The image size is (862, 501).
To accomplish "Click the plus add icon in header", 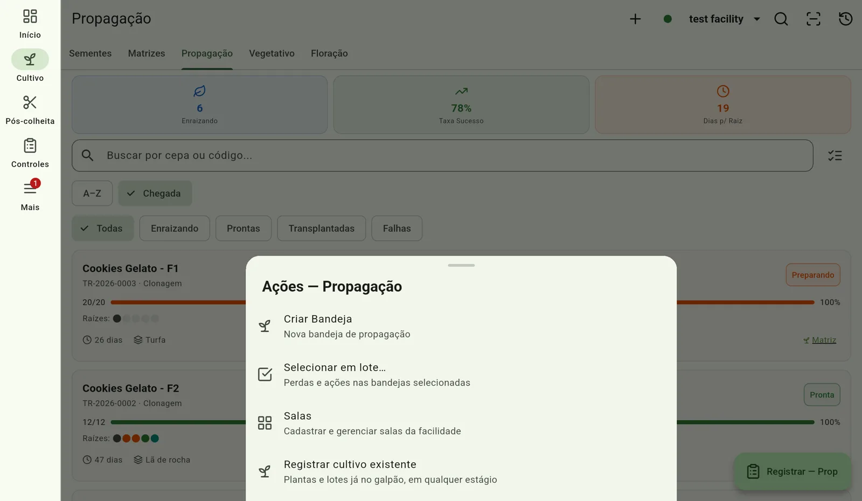I will click(635, 19).
